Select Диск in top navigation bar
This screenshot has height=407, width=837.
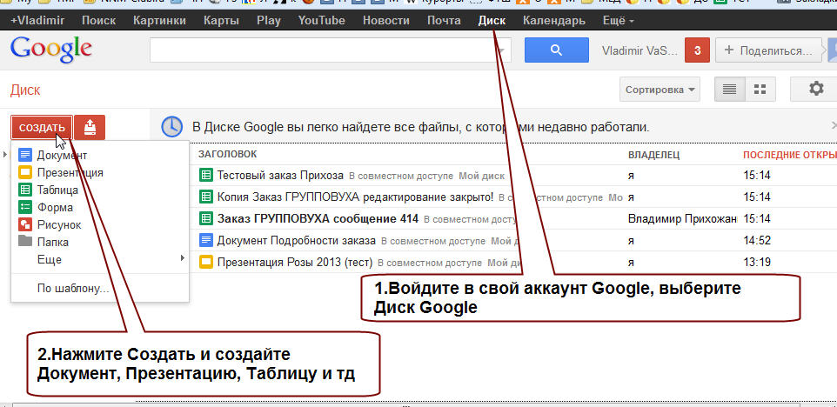coord(492,21)
